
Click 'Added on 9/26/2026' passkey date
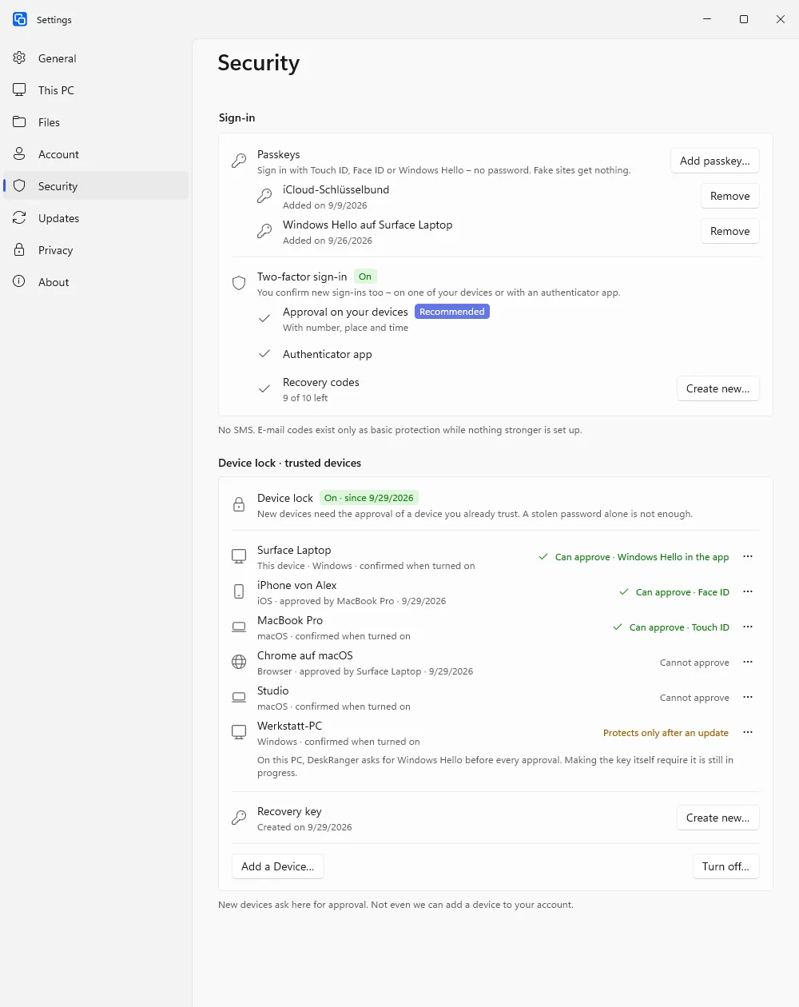[328, 241]
